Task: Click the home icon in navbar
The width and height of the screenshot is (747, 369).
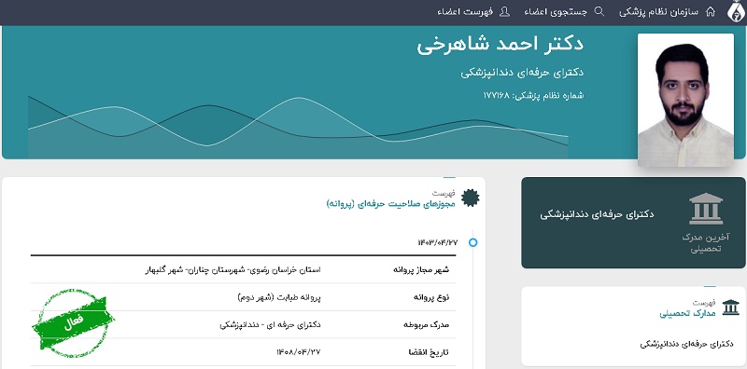Action: pyautogui.click(x=711, y=12)
